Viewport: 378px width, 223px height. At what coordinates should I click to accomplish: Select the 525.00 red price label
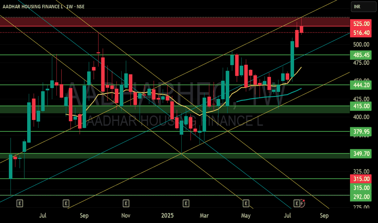[x=361, y=24]
